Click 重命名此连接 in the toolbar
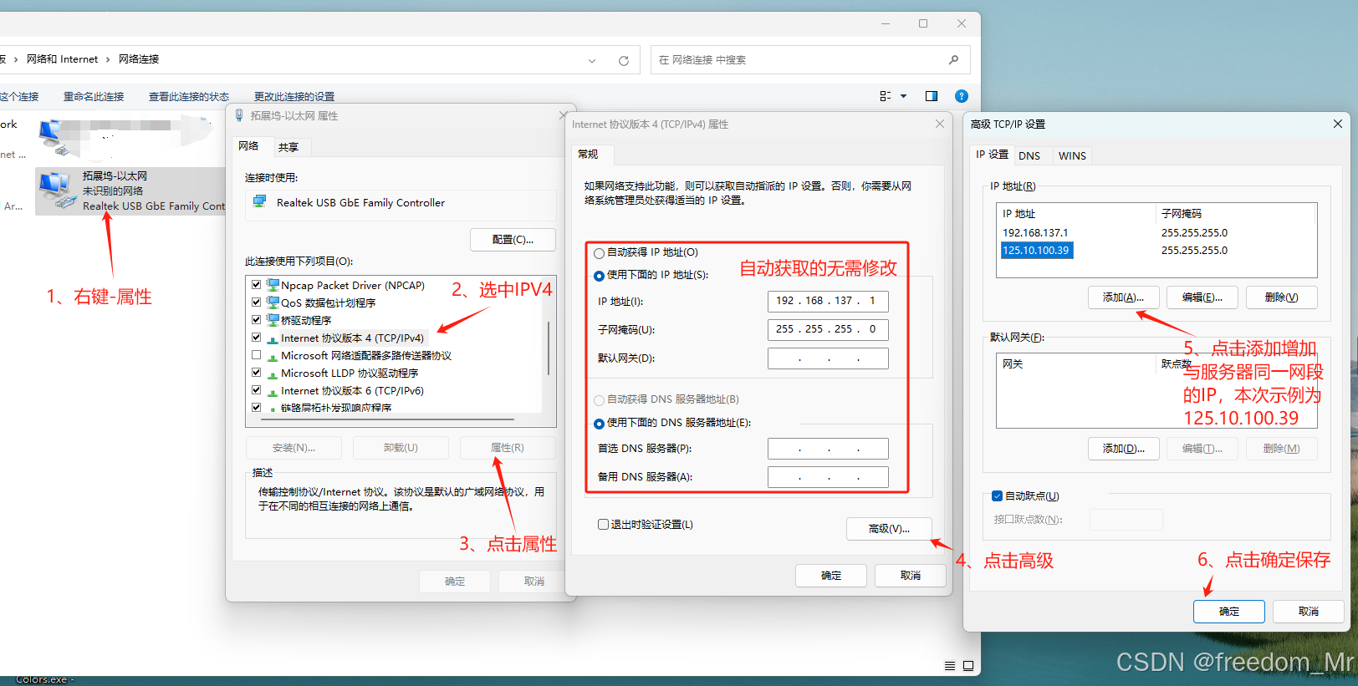The height and width of the screenshot is (686, 1358). (x=94, y=97)
